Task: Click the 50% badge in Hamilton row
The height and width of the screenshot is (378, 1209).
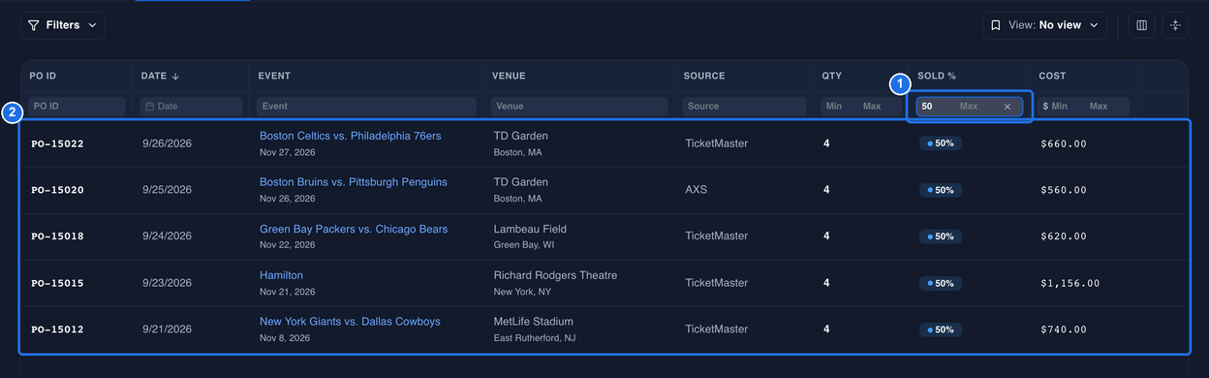Action: pos(940,283)
